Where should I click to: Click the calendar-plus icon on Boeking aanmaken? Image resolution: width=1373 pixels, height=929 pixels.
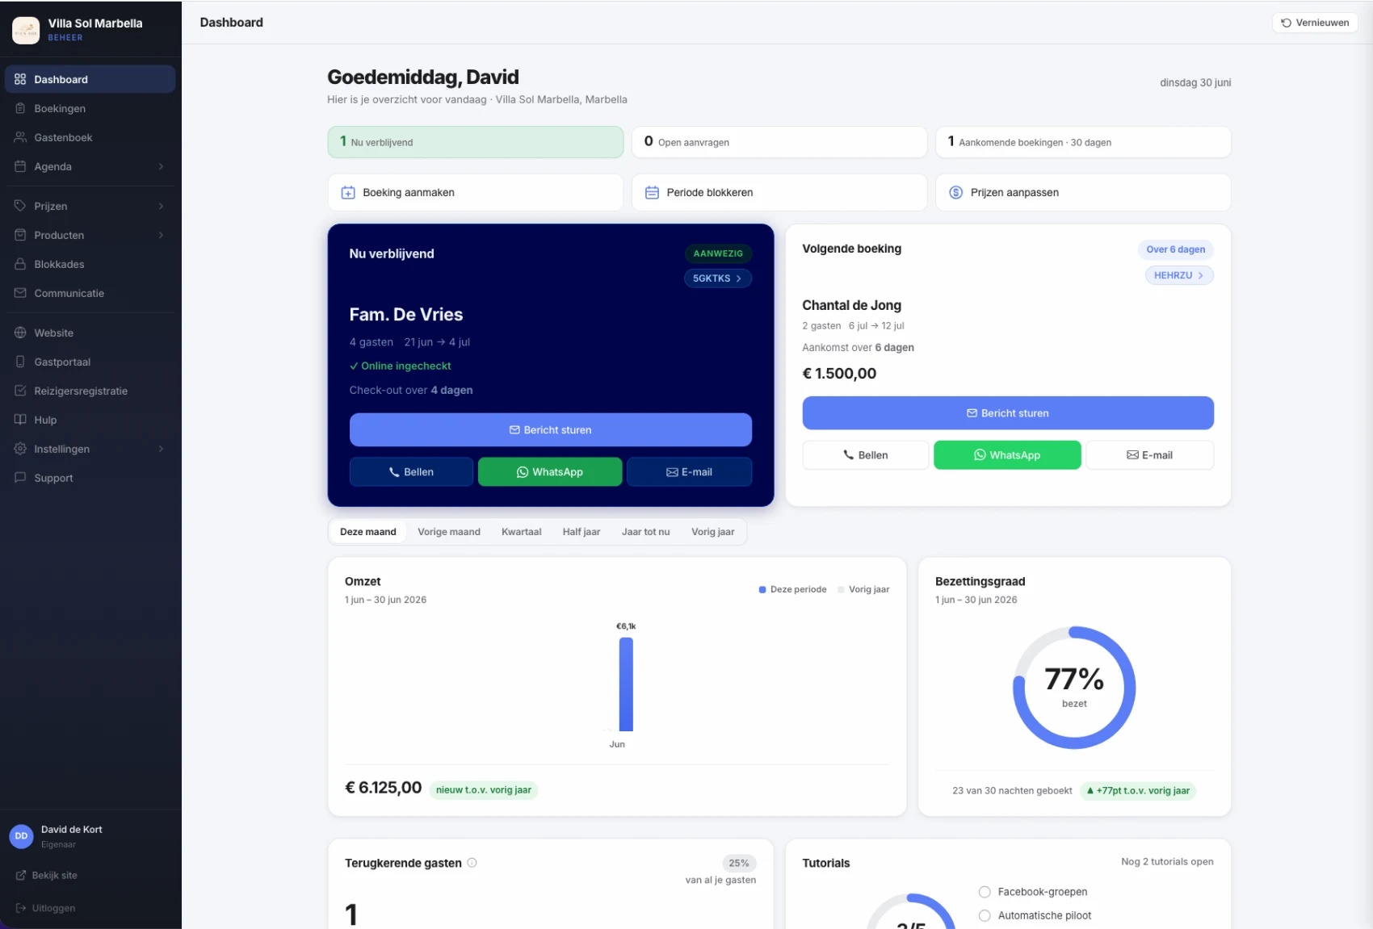pos(348,193)
